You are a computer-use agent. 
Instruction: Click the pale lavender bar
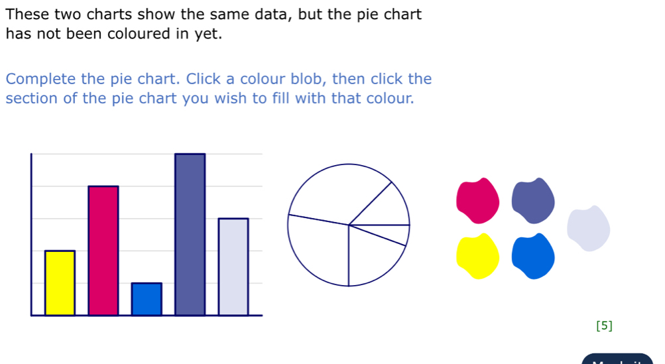[x=233, y=267]
